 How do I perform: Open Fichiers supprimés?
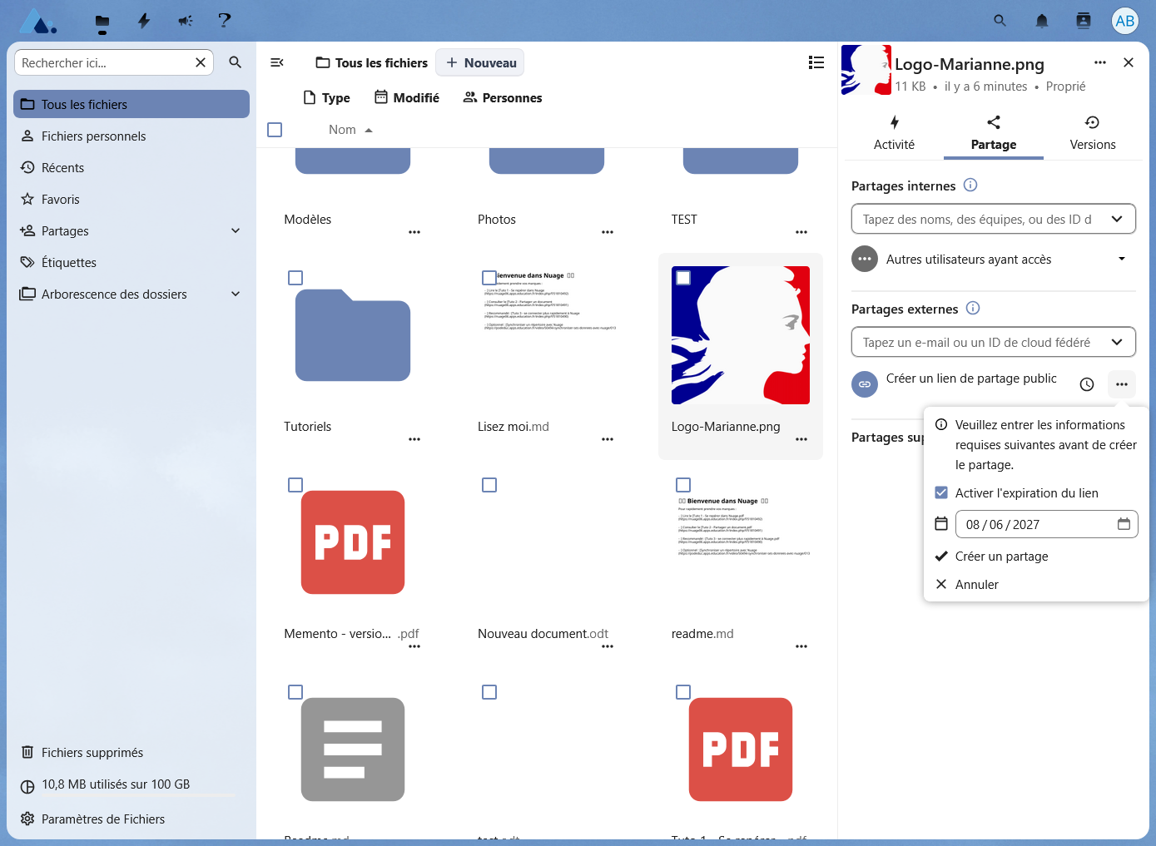(x=131, y=752)
